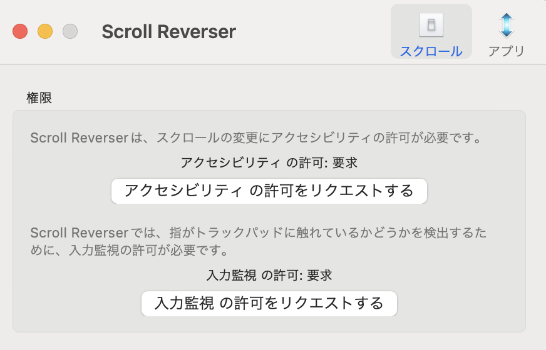Click empty window area right of 権限
Image resolution: width=546 pixels, height=350 pixels.
click(x=282, y=97)
